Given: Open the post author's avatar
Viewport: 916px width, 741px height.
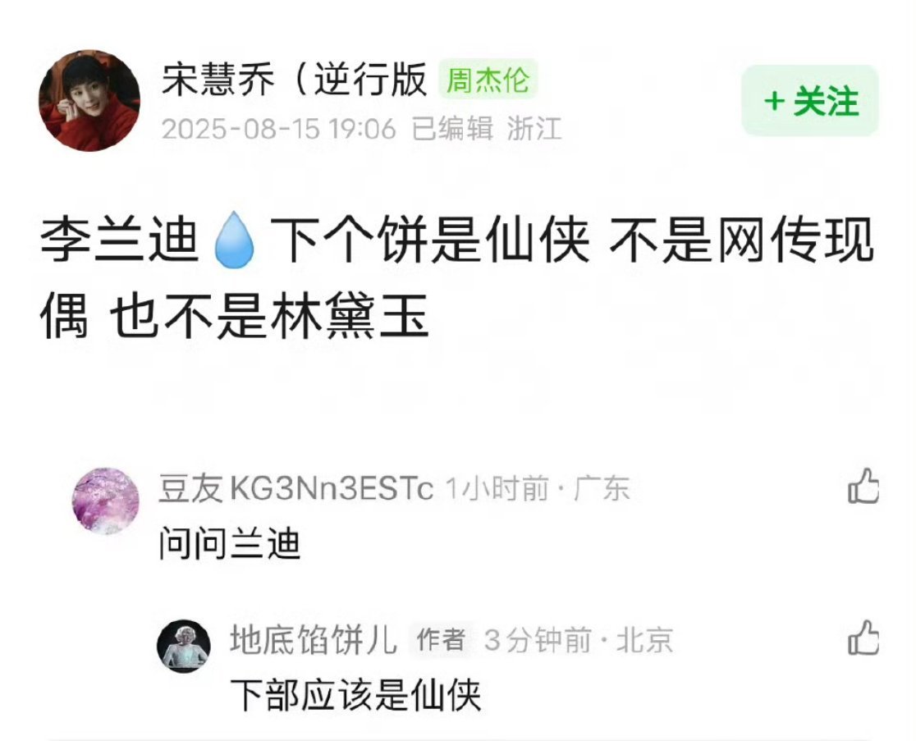Looking at the screenshot, I should click(89, 100).
